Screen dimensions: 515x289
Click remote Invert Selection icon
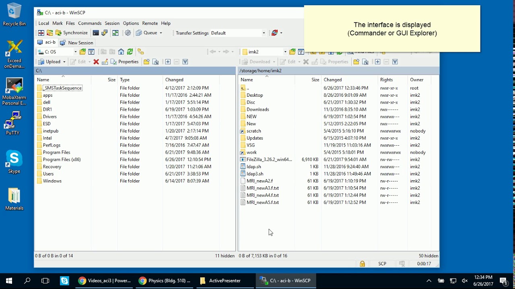[395, 62]
